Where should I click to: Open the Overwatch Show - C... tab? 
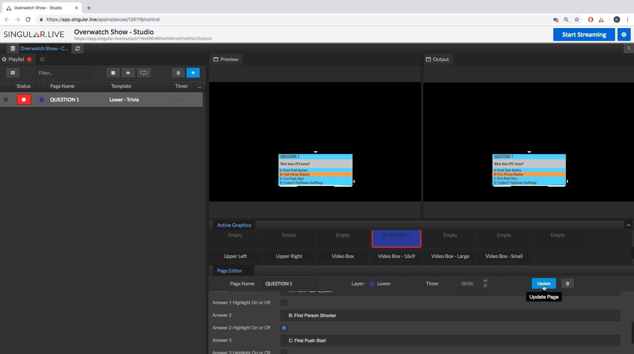[x=44, y=48]
